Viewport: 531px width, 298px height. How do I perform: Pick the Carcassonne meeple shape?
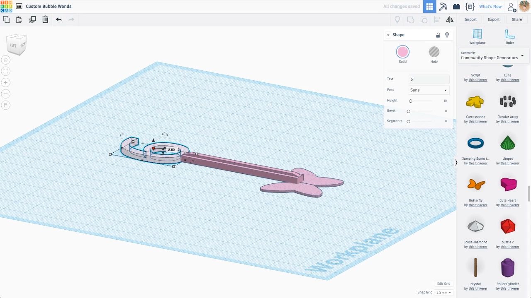(x=475, y=101)
